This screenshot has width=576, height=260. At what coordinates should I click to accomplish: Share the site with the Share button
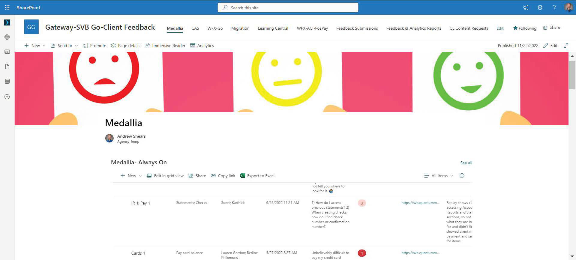tap(551, 28)
